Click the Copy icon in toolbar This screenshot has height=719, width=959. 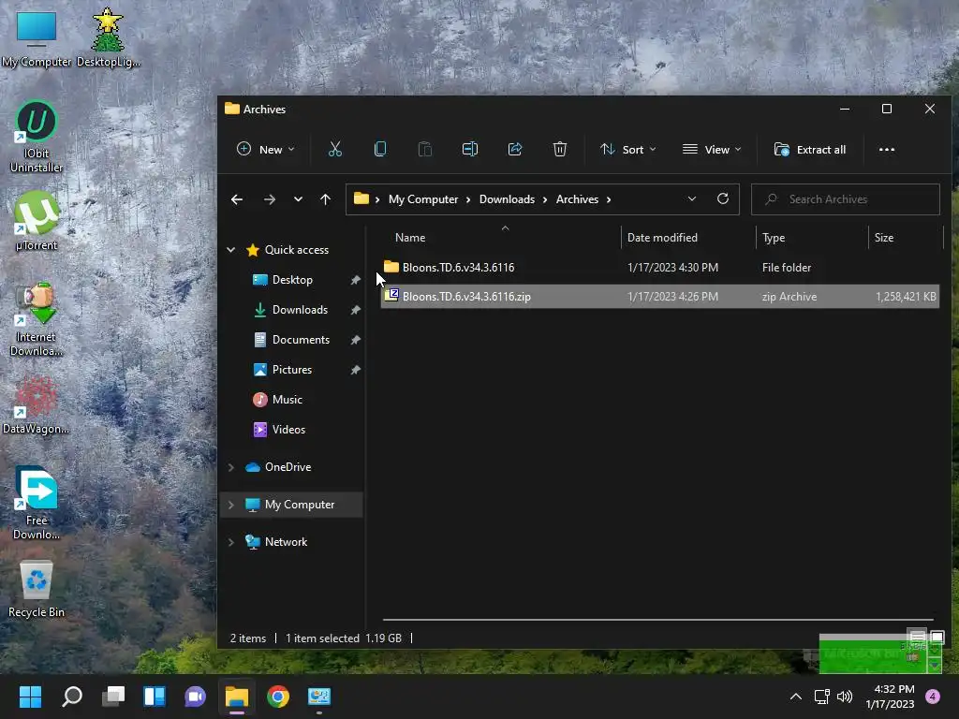380,149
